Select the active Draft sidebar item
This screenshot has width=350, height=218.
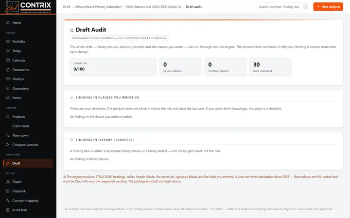pyautogui.click(x=28, y=163)
